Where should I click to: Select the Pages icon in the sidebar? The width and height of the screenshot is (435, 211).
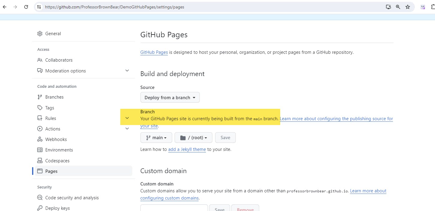pos(40,171)
